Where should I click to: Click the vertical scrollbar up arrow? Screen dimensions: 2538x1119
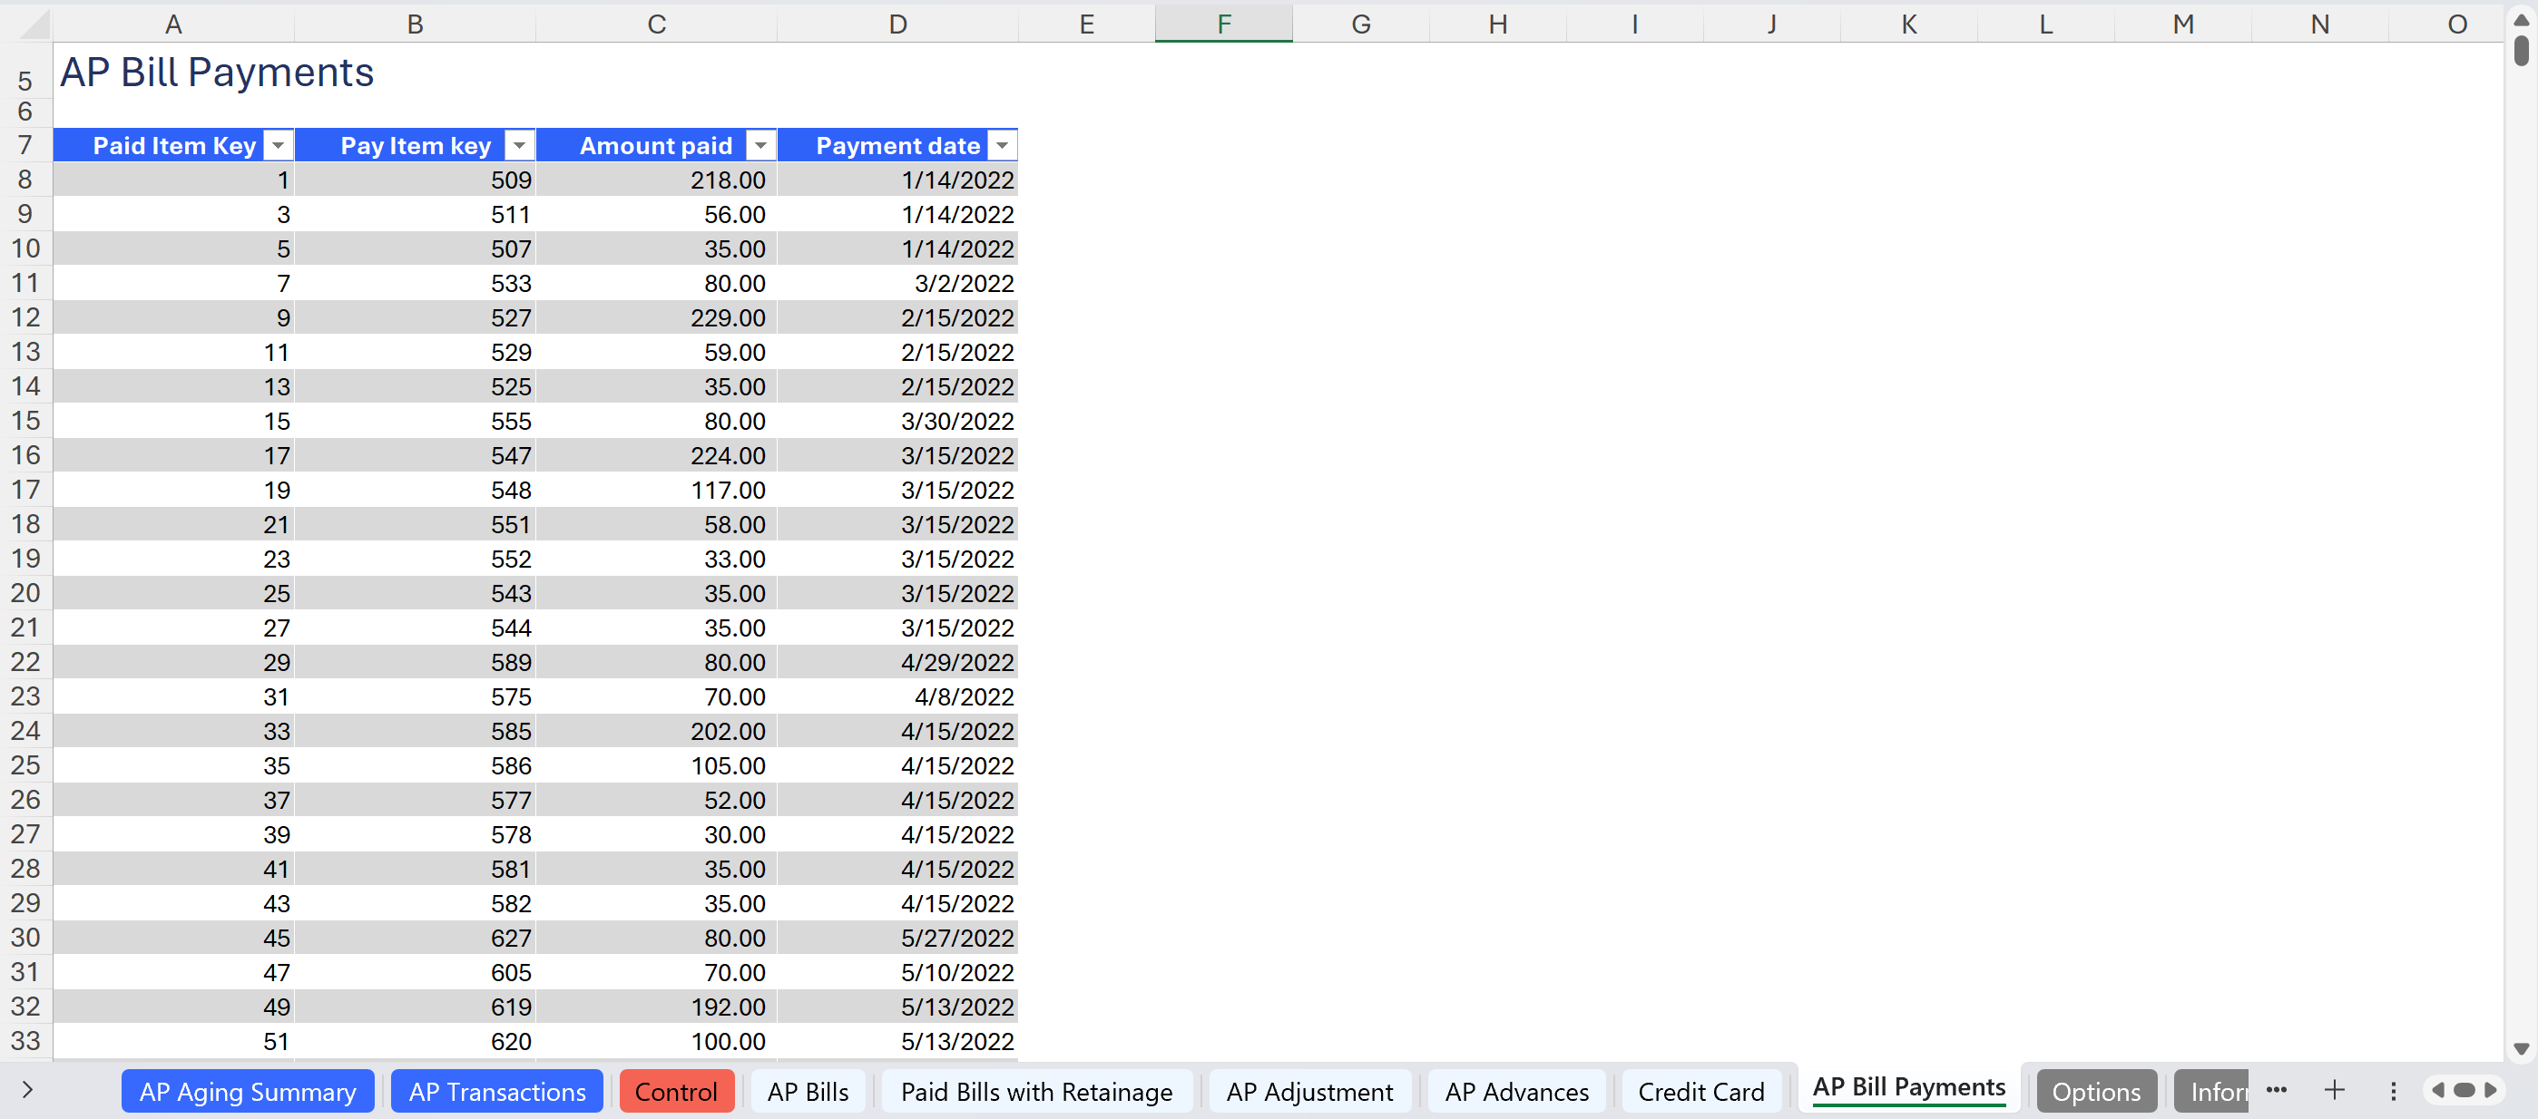coord(2520,19)
